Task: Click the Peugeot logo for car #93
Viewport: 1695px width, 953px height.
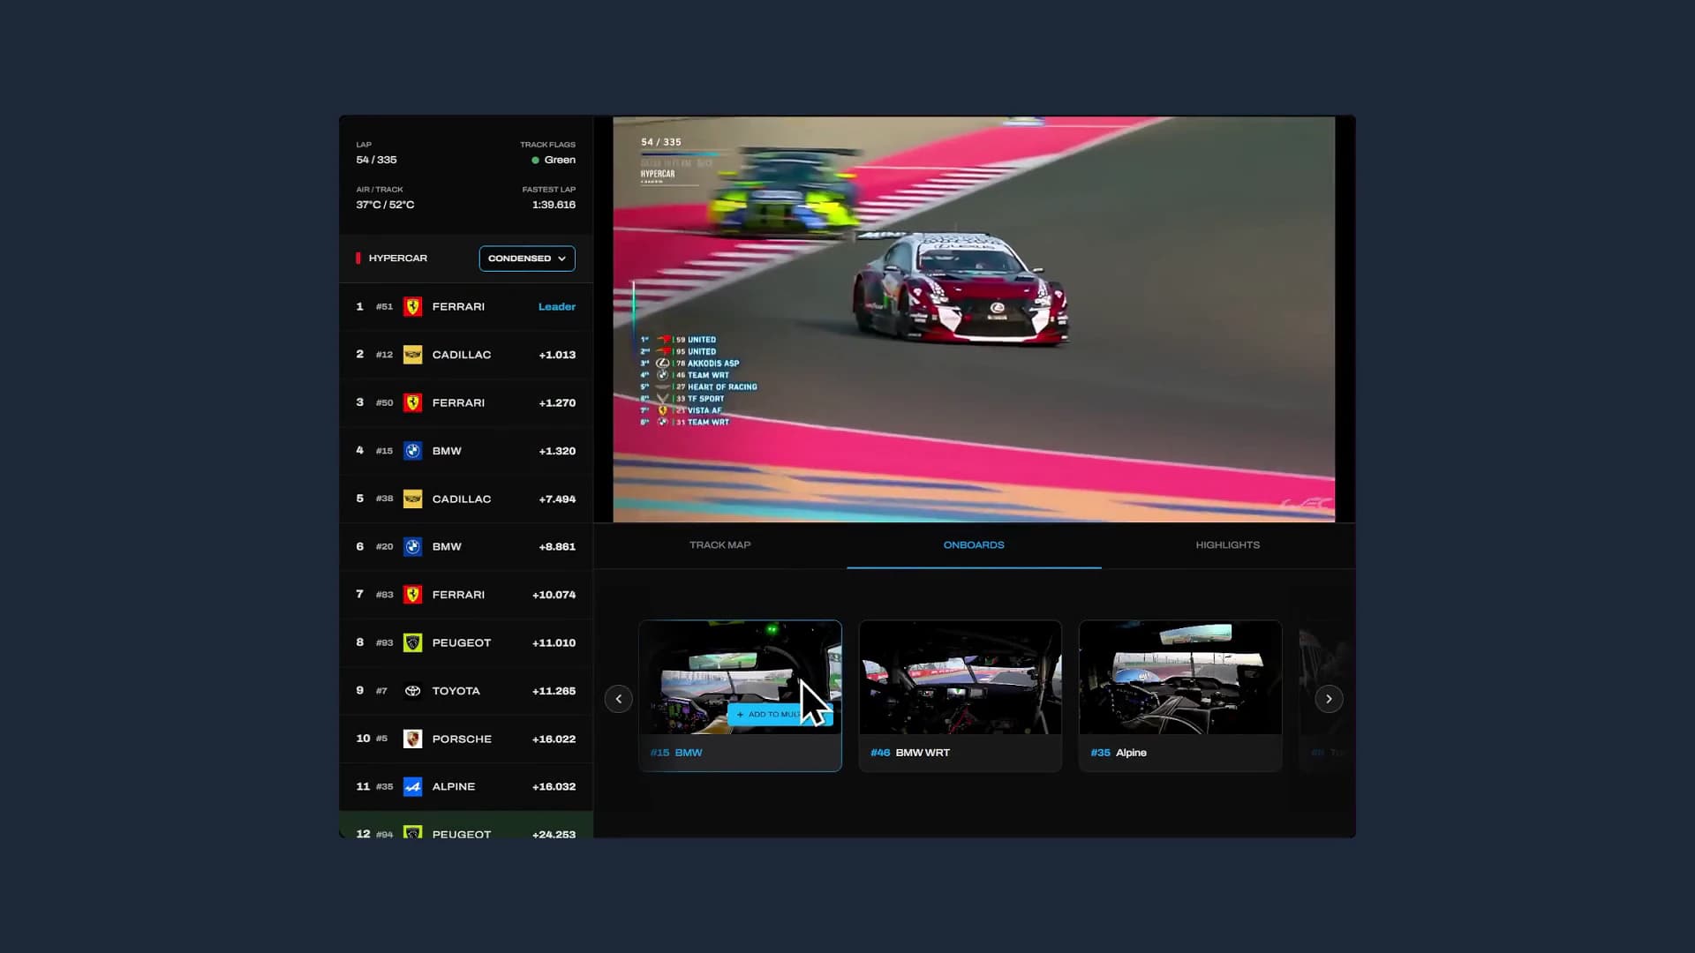Action: pyautogui.click(x=412, y=643)
